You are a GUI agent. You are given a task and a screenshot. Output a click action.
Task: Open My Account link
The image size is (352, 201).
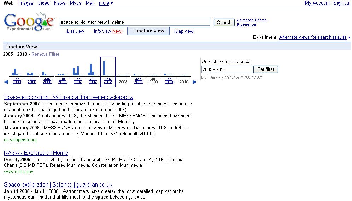click(317, 3)
